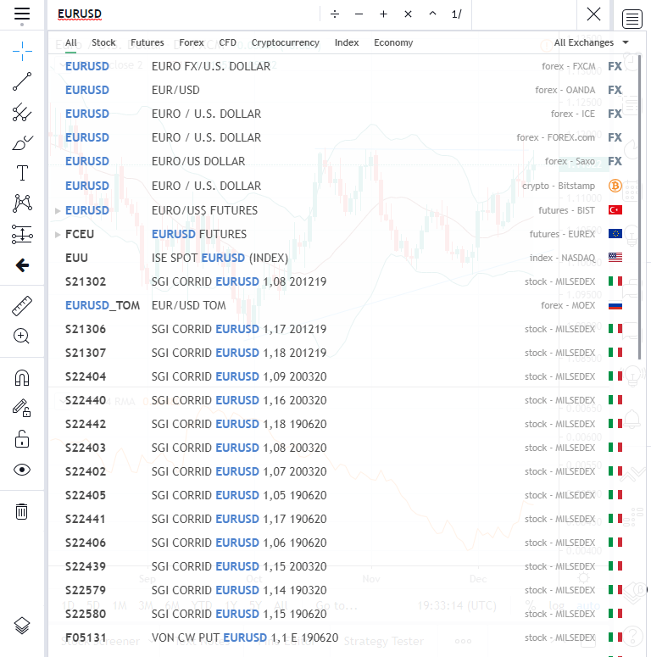Select the Economy filter tab
Viewport: 651px width, 657px height.
(x=393, y=42)
